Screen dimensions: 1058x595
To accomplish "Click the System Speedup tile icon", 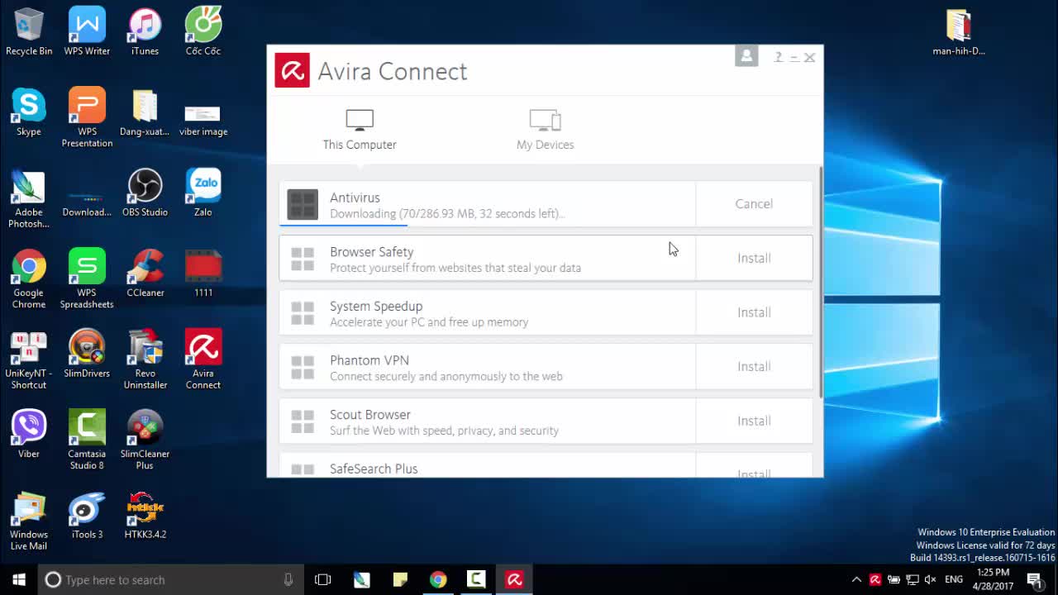I will click(x=303, y=313).
